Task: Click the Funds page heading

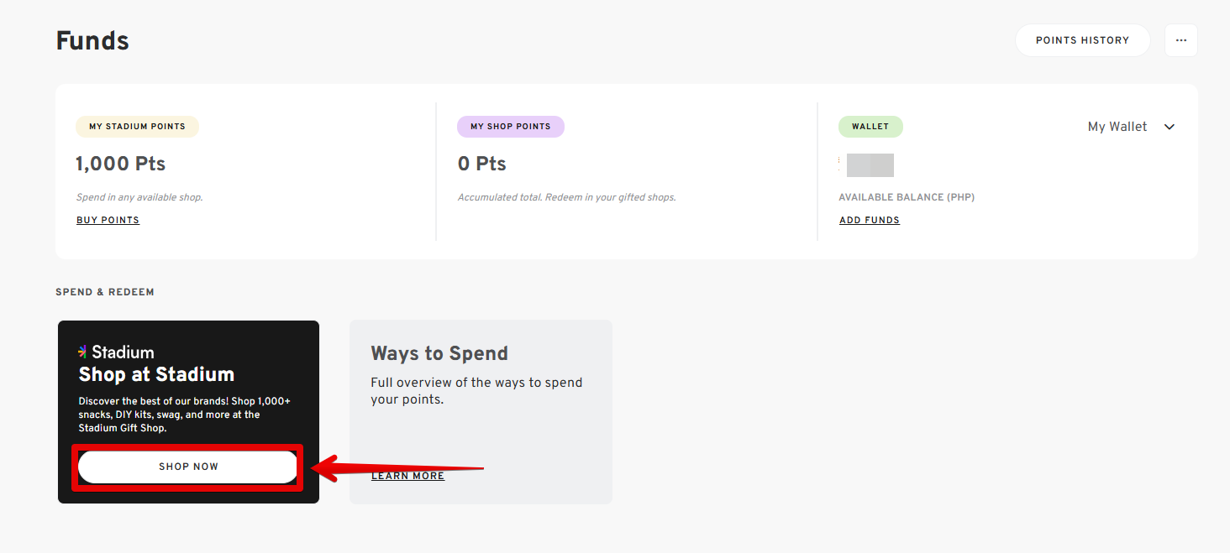Action: [x=92, y=40]
